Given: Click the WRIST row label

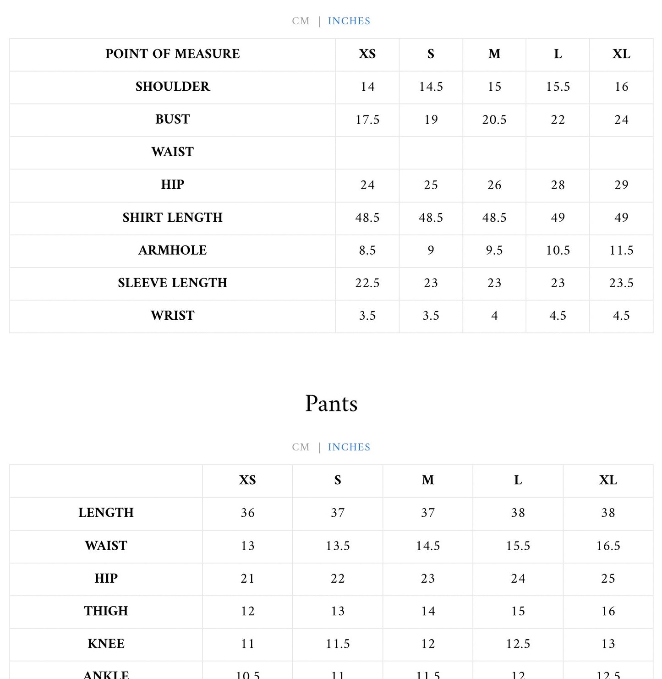Looking at the screenshot, I should tap(172, 316).
